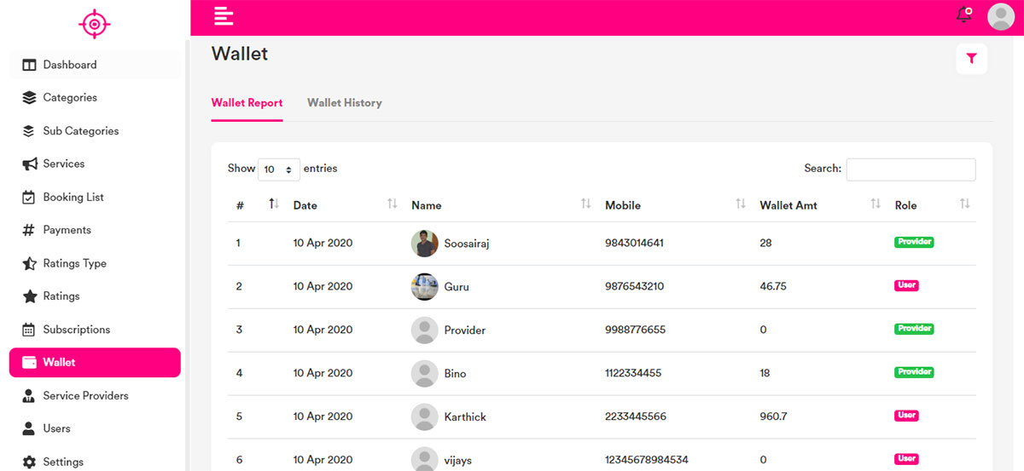Click Soosairaj's profile picture
This screenshot has width=1024, height=471.
tap(424, 244)
